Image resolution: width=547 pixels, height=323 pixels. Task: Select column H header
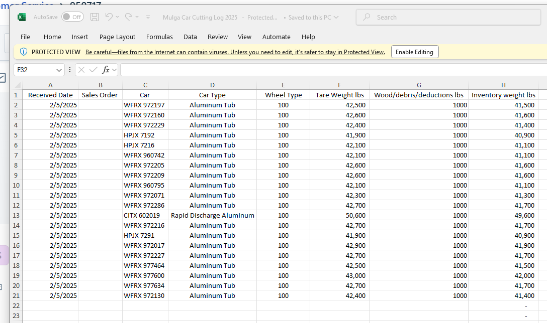(x=503, y=85)
